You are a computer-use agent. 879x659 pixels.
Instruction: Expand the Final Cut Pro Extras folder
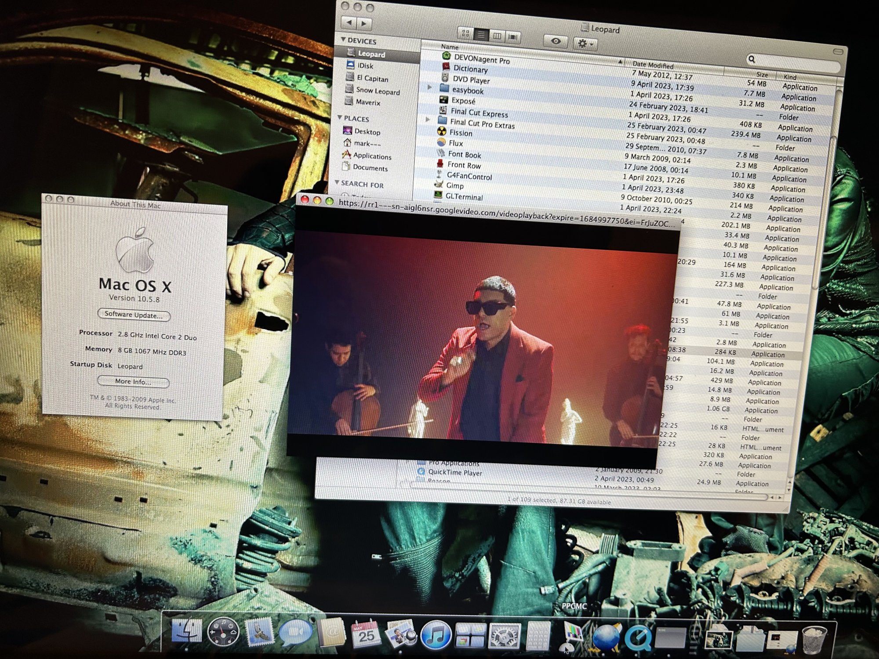pos(428,119)
